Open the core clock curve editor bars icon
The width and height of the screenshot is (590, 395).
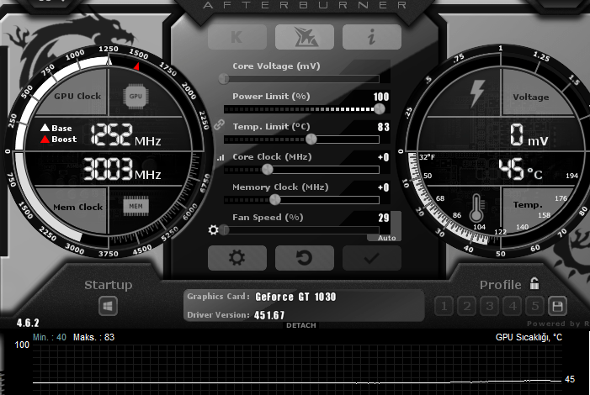(x=221, y=158)
